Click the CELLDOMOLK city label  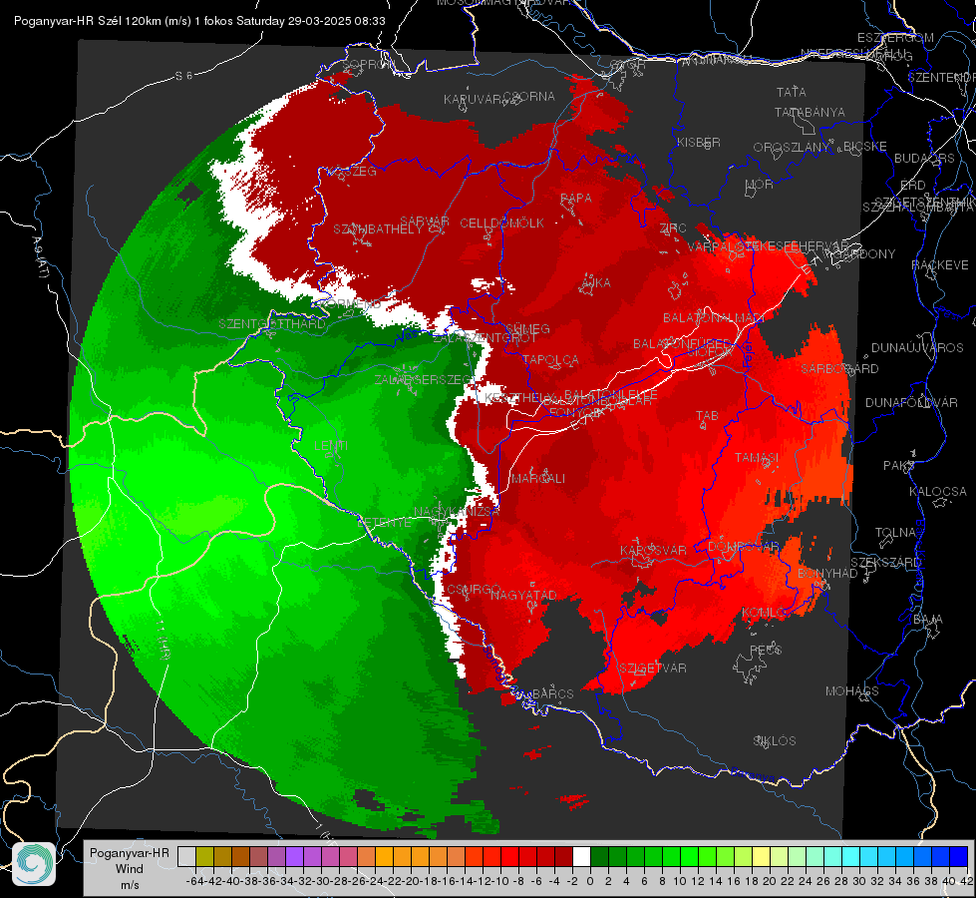[501, 224]
